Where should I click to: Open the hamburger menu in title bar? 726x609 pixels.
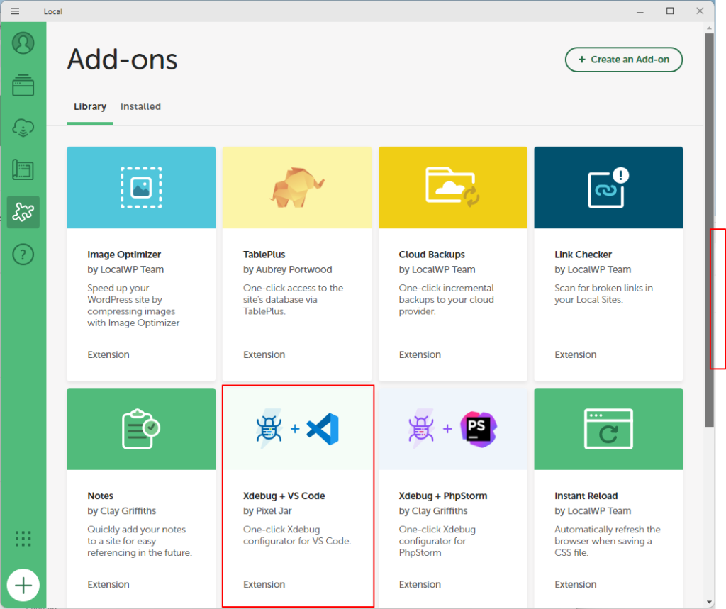(x=15, y=11)
